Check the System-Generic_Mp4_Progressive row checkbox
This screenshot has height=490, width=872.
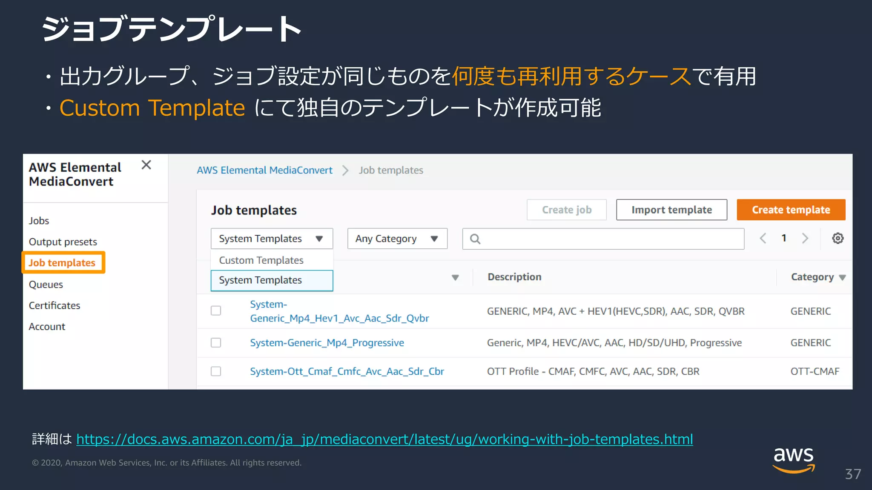click(x=216, y=342)
